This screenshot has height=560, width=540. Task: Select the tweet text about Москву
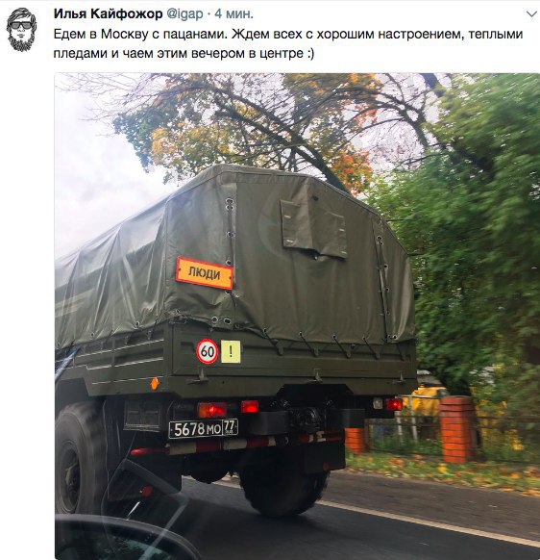[288, 43]
